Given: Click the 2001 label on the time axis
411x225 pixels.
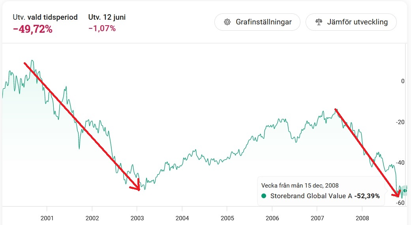Looking at the screenshot, I should pyautogui.click(x=47, y=218).
